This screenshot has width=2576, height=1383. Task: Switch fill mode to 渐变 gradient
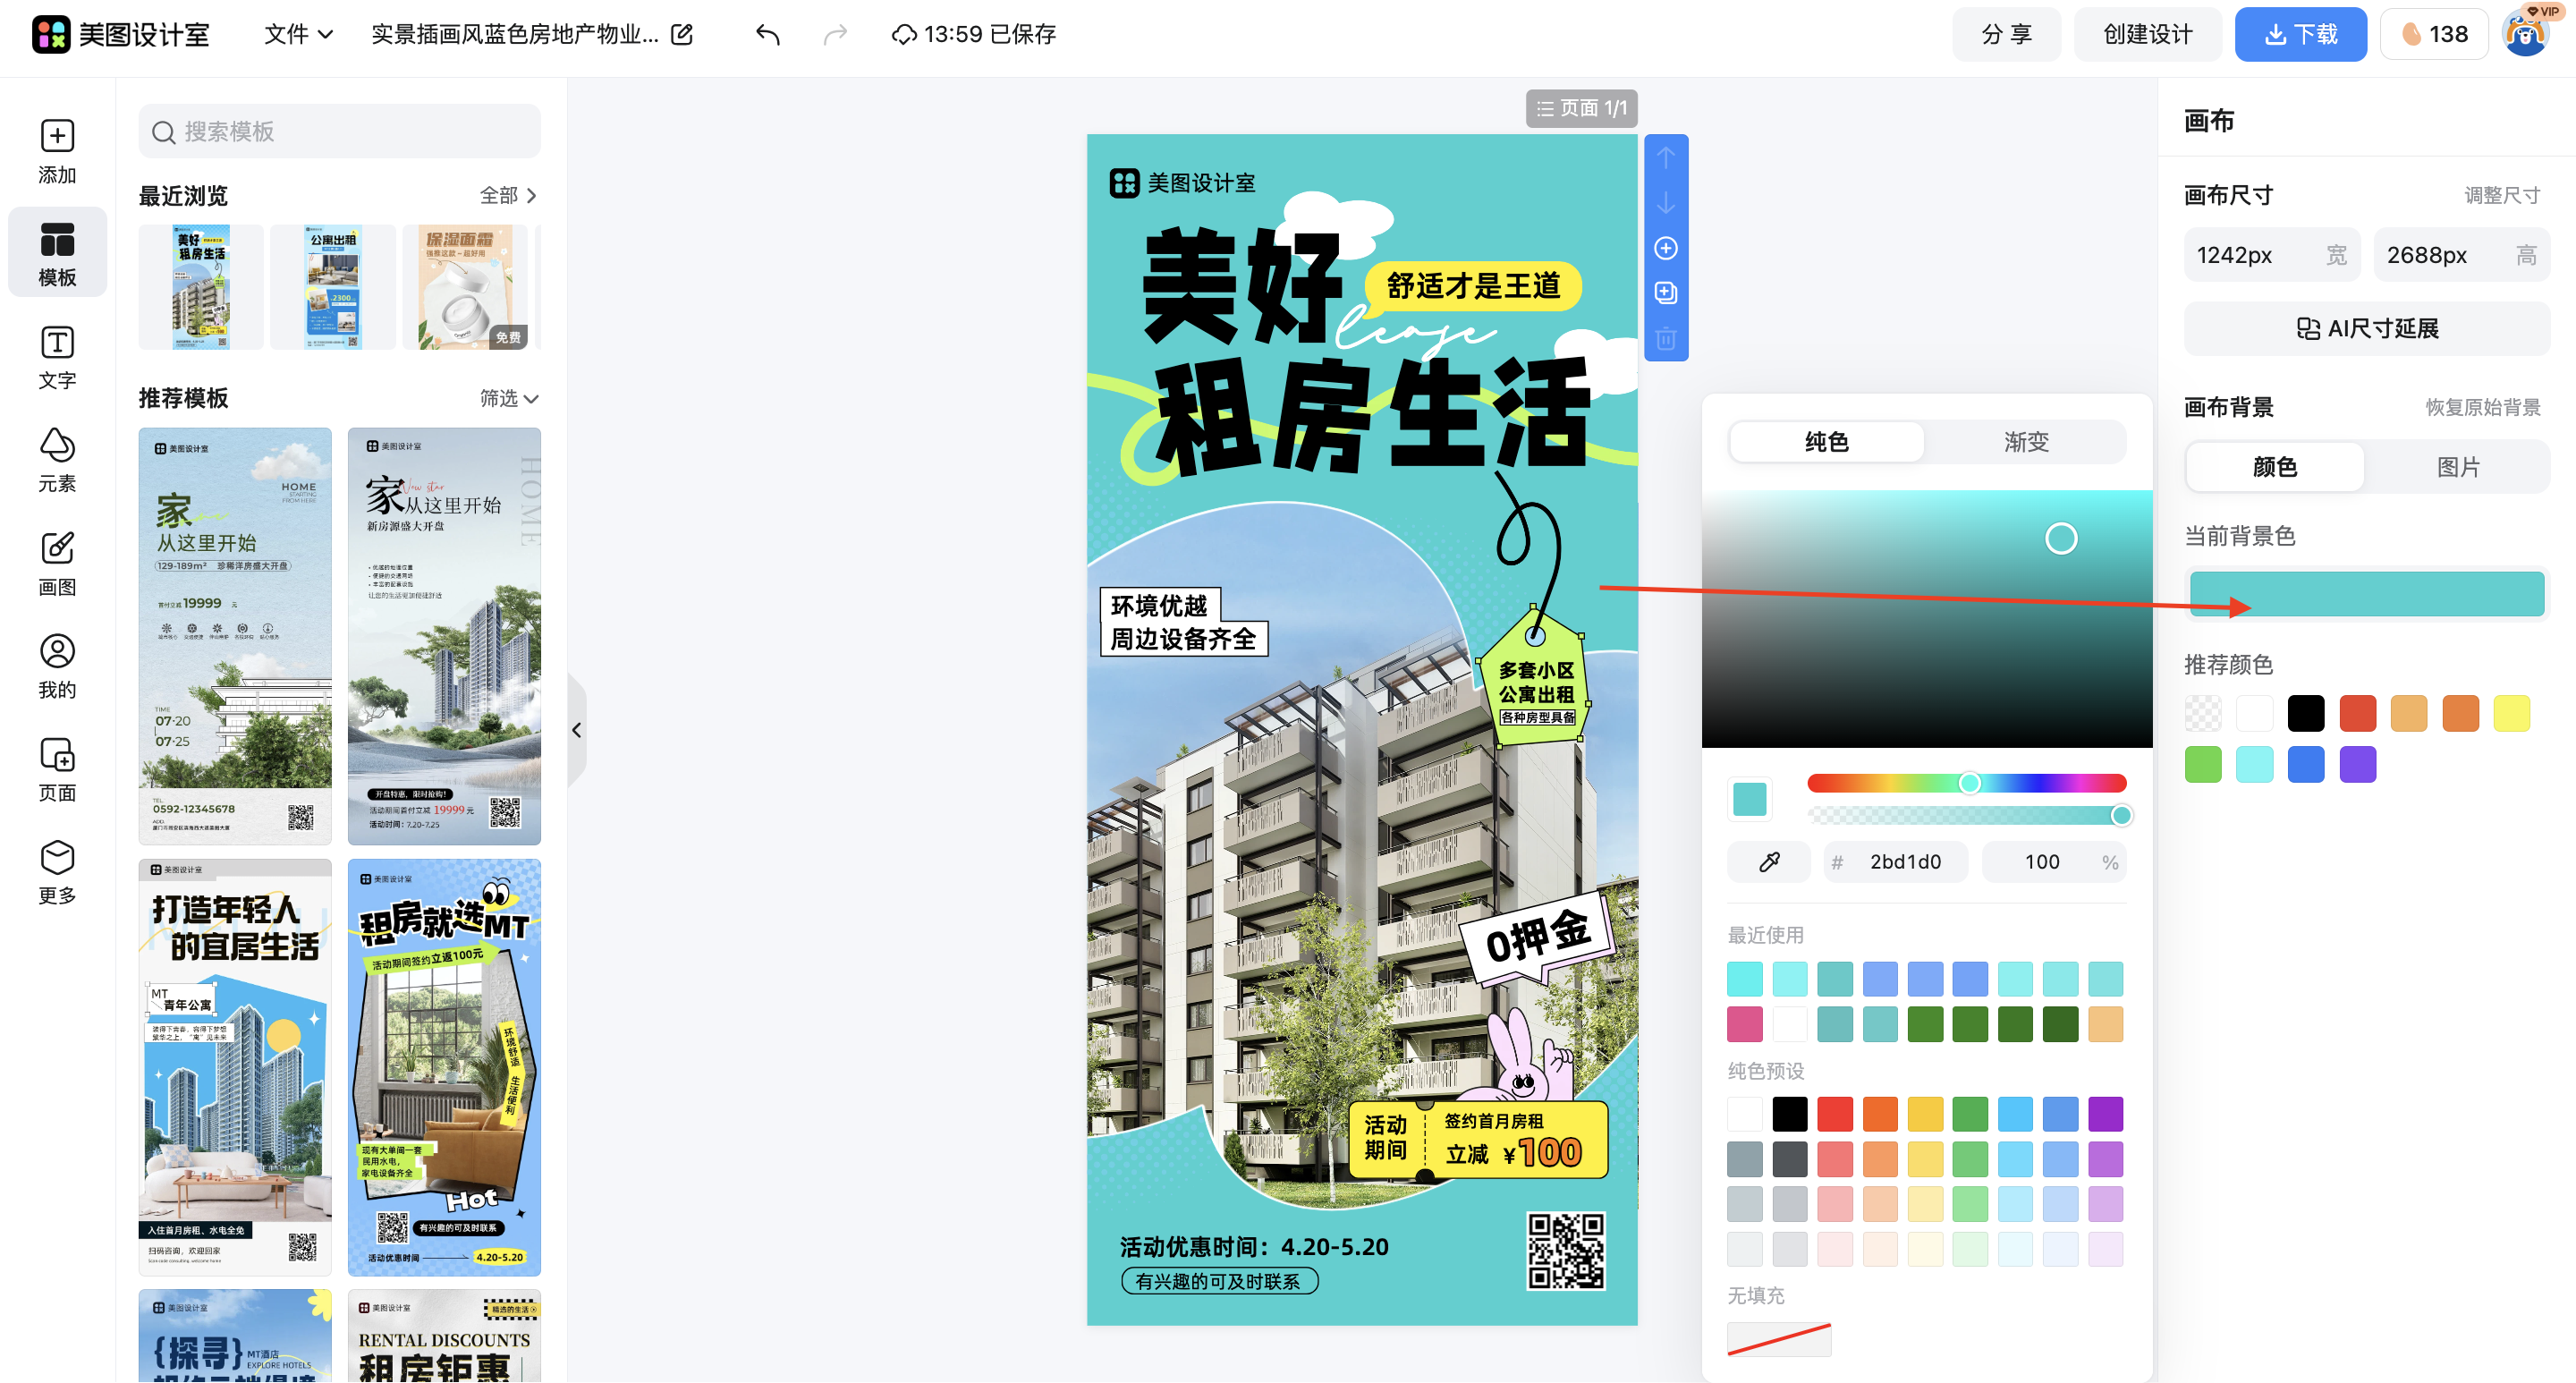tap(2026, 441)
